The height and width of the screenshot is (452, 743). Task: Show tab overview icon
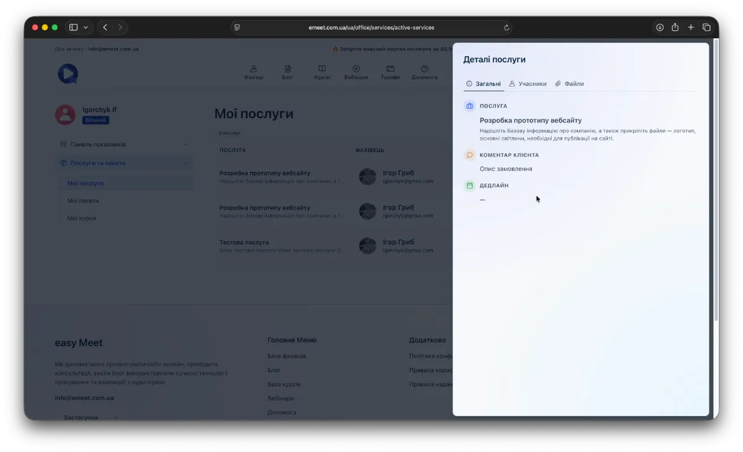tap(706, 27)
